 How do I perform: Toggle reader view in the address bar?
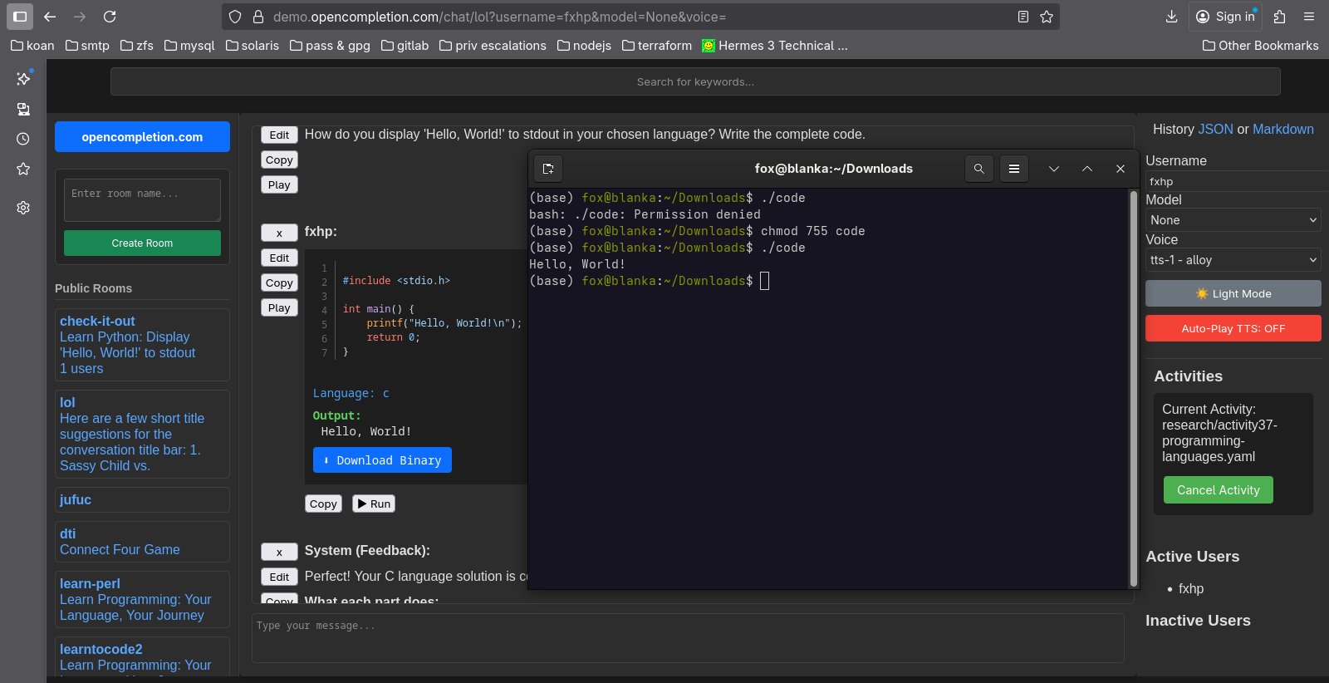[x=1023, y=17]
